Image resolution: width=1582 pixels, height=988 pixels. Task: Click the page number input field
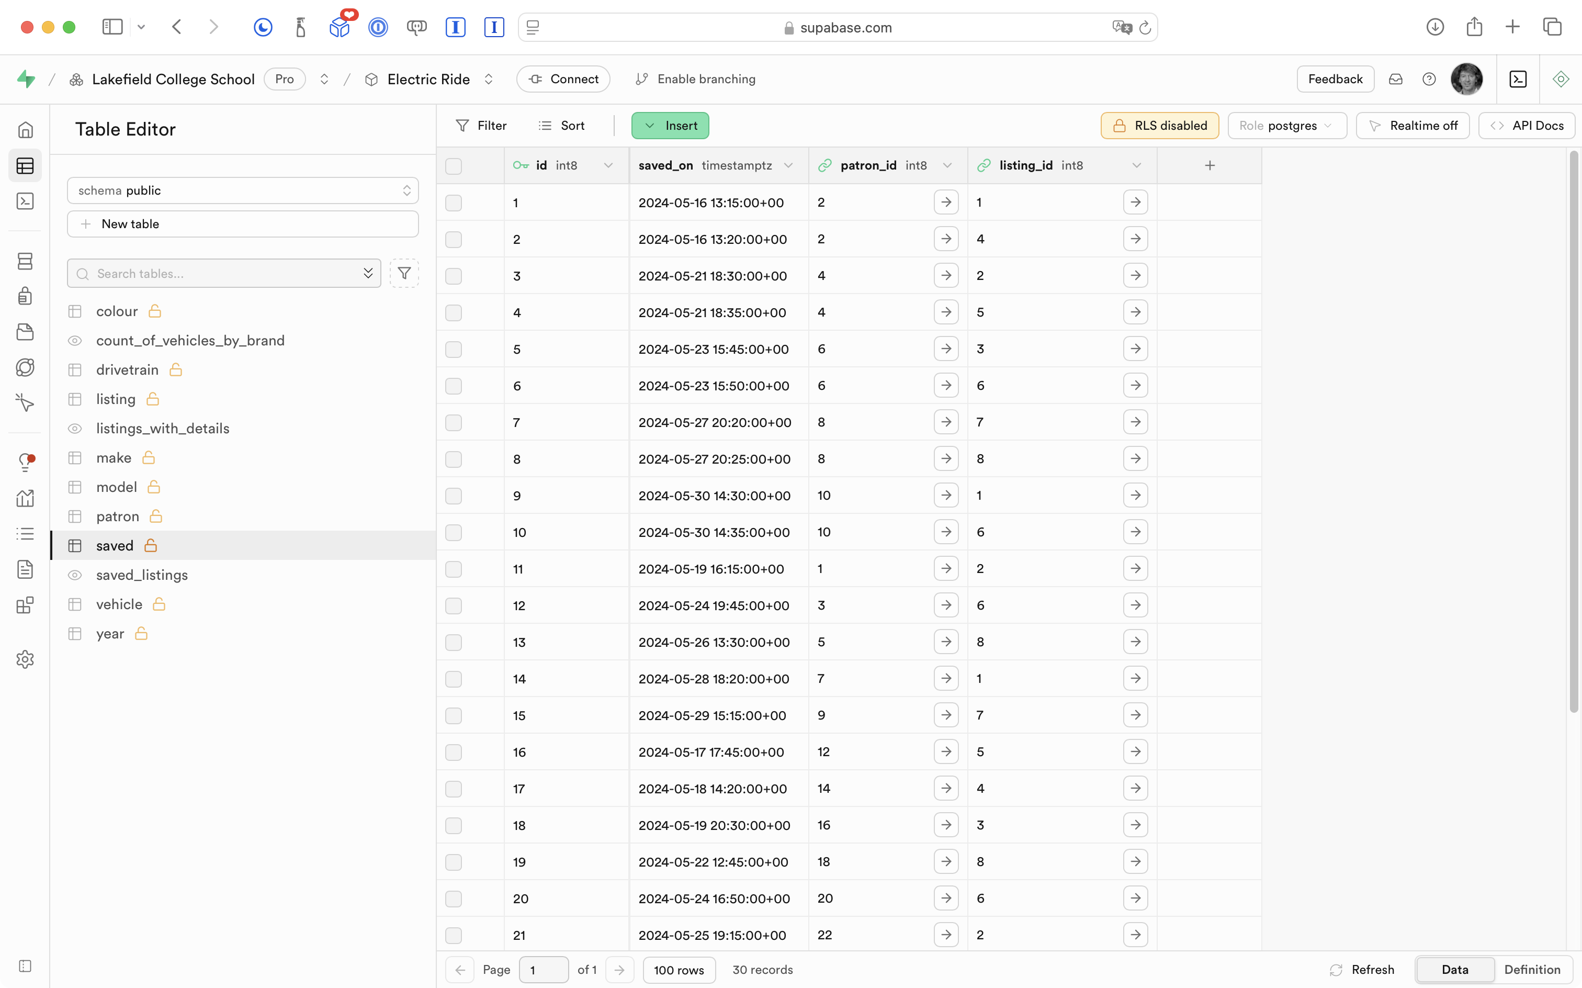tap(543, 970)
